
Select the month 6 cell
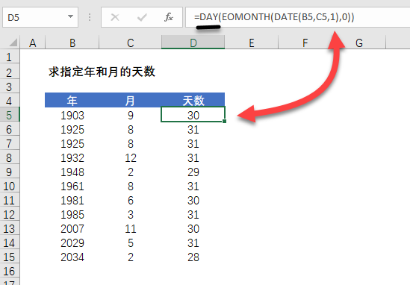coord(130,200)
